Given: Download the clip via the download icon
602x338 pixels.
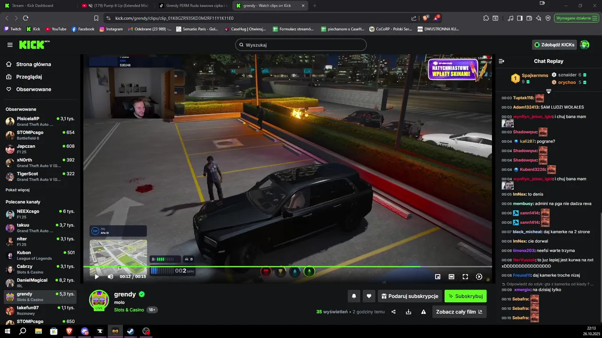Looking at the screenshot, I should click(x=409, y=312).
